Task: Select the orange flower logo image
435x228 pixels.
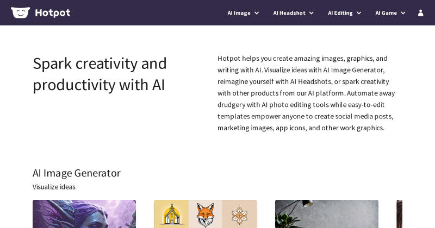Action: click(239, 214)
